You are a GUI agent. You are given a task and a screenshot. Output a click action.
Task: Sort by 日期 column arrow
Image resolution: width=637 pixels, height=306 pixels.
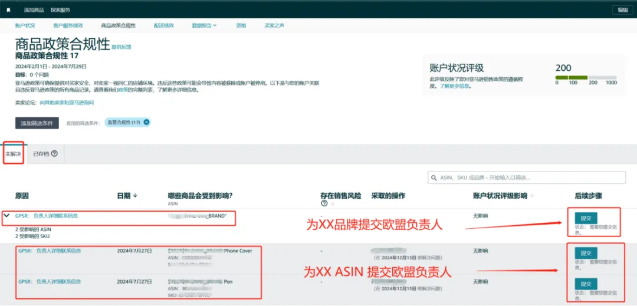135,196
